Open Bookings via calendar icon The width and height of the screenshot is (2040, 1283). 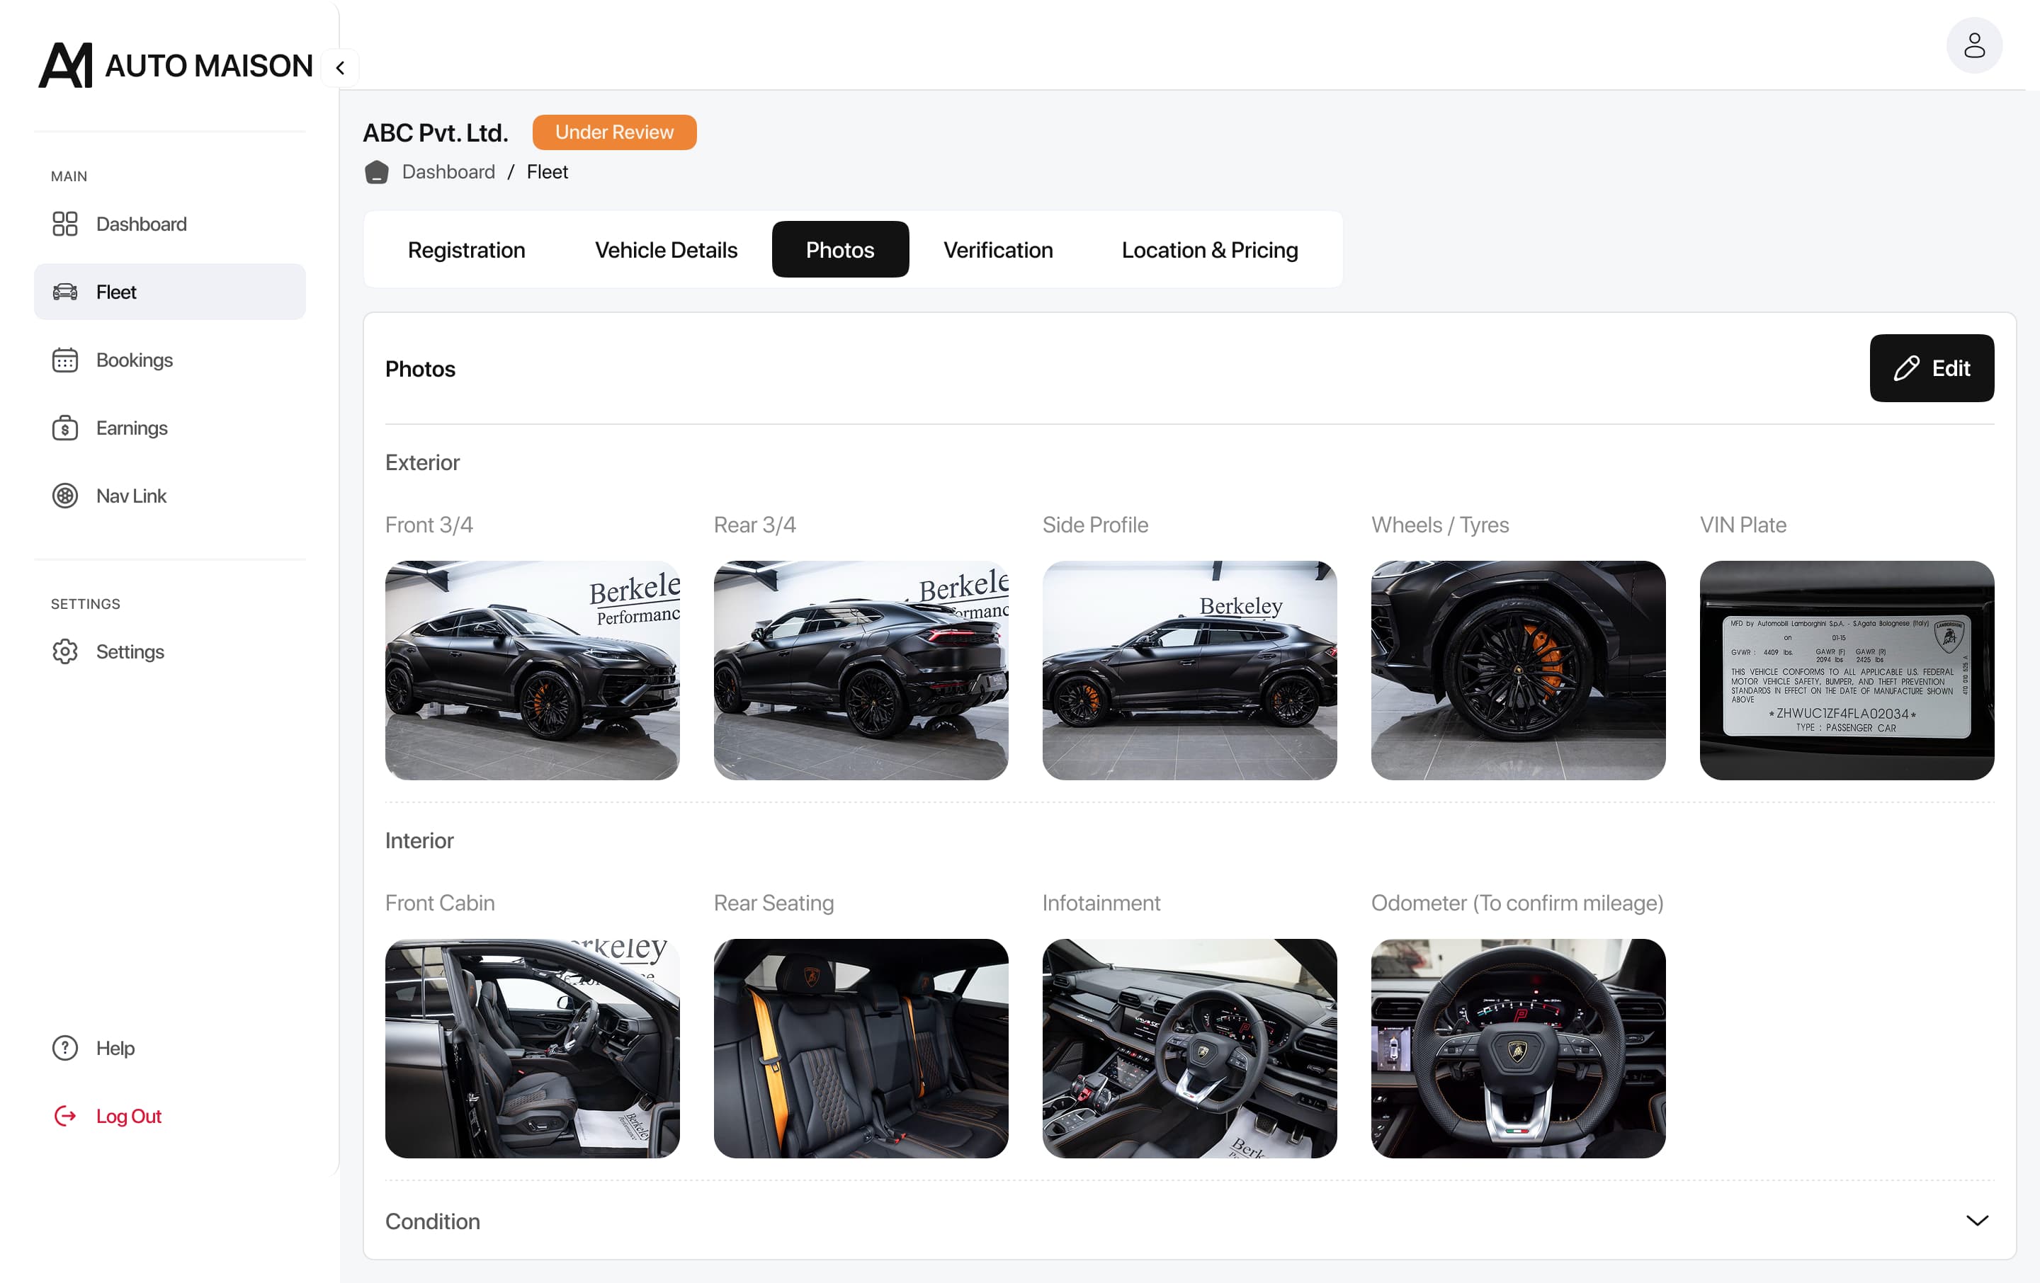[x=64, y=360]
